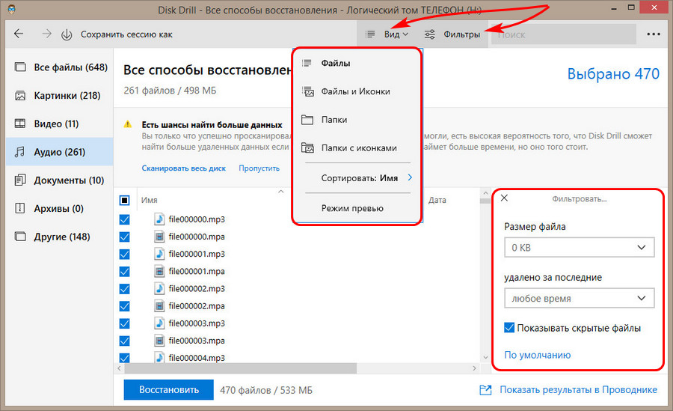The height and width of the screenshot is (411, 673).
Task: Click the save session download icon
Action: [x=67, y=34]
